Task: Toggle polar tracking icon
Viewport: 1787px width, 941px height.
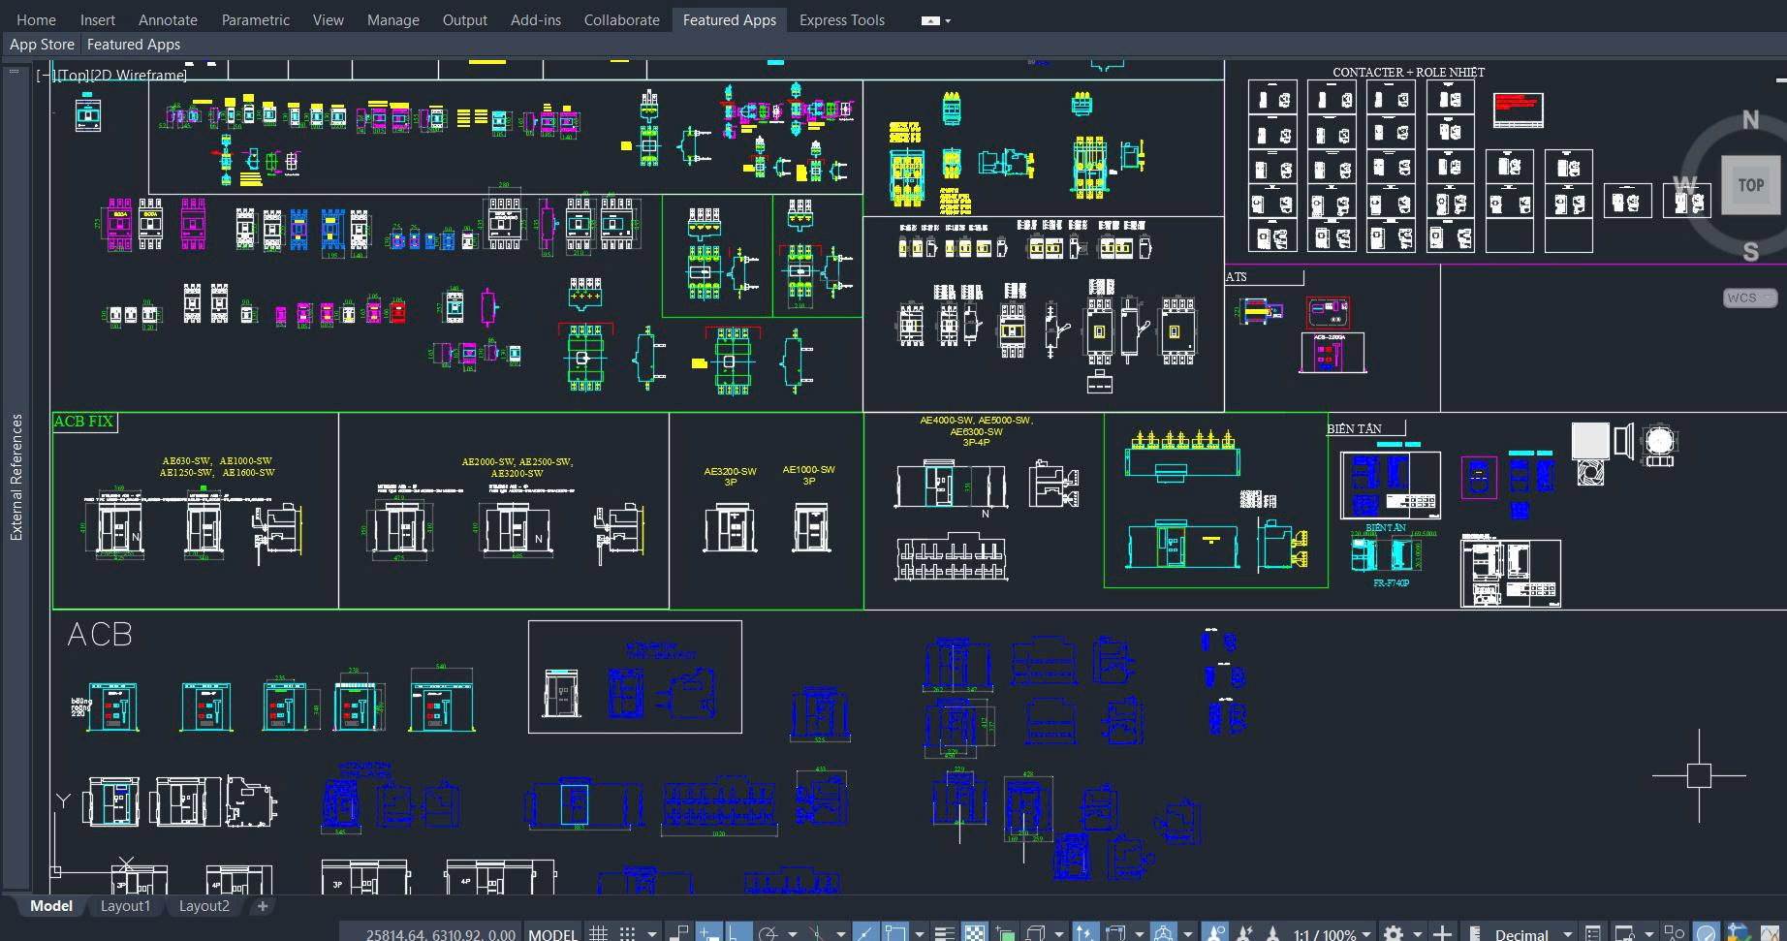Action: (768, 933)
